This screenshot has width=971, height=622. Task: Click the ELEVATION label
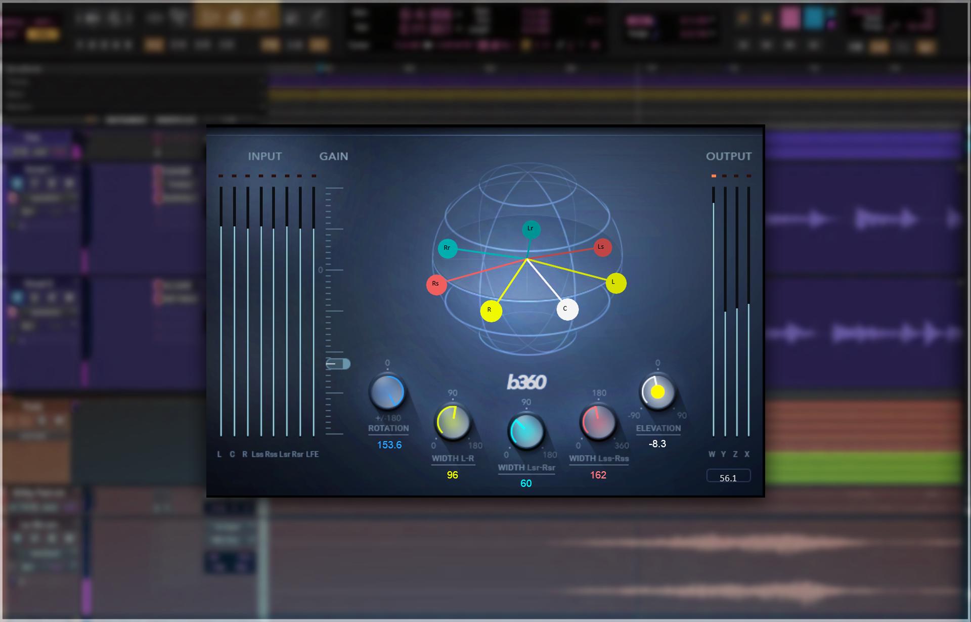[x=658, y=428]
